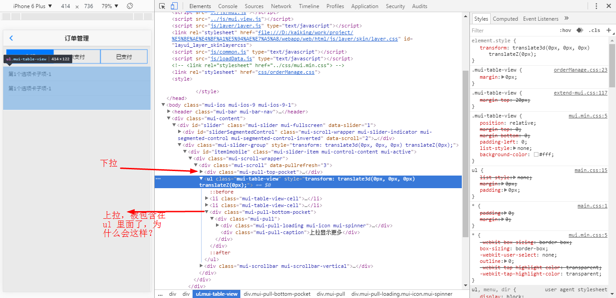Collapse the div mui-content node

pos(169,118)
